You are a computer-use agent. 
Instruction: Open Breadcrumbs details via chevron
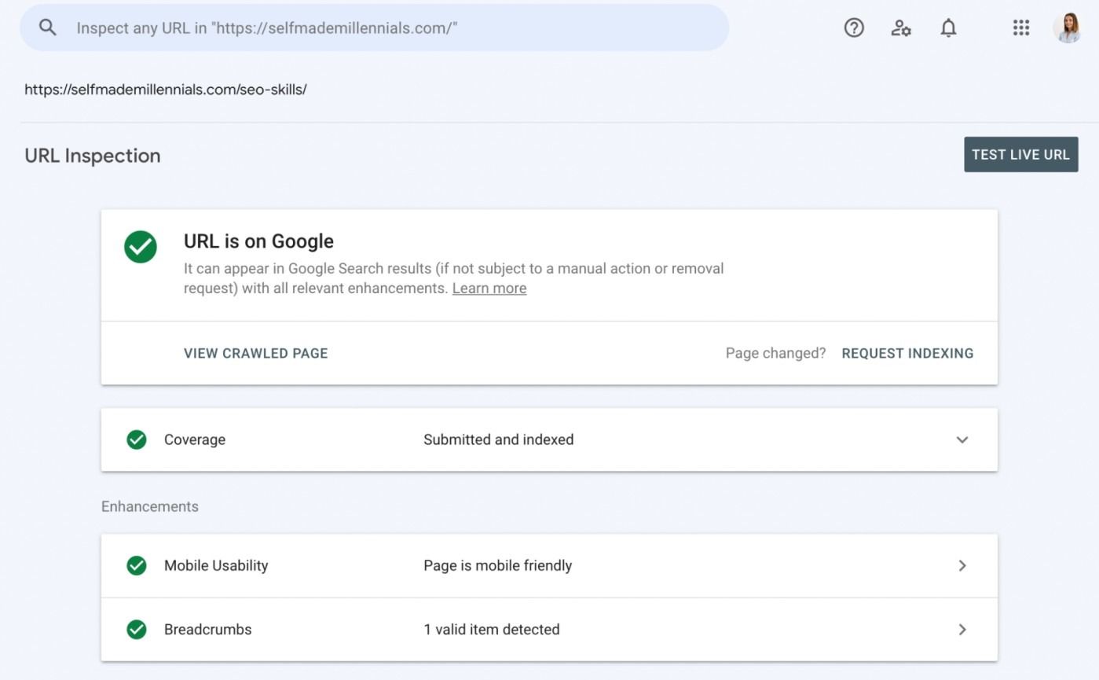pyautogui.click(x=962, y=629)
